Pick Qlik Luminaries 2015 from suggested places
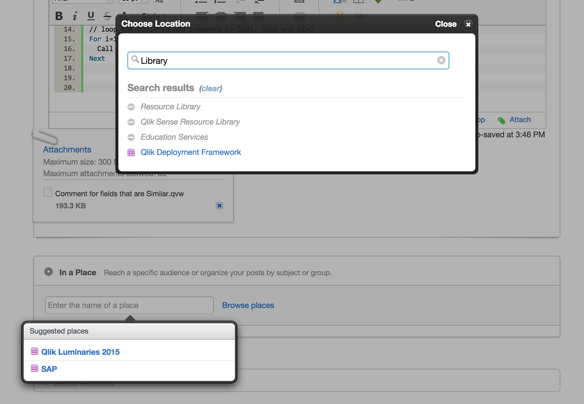 point(80,352)
